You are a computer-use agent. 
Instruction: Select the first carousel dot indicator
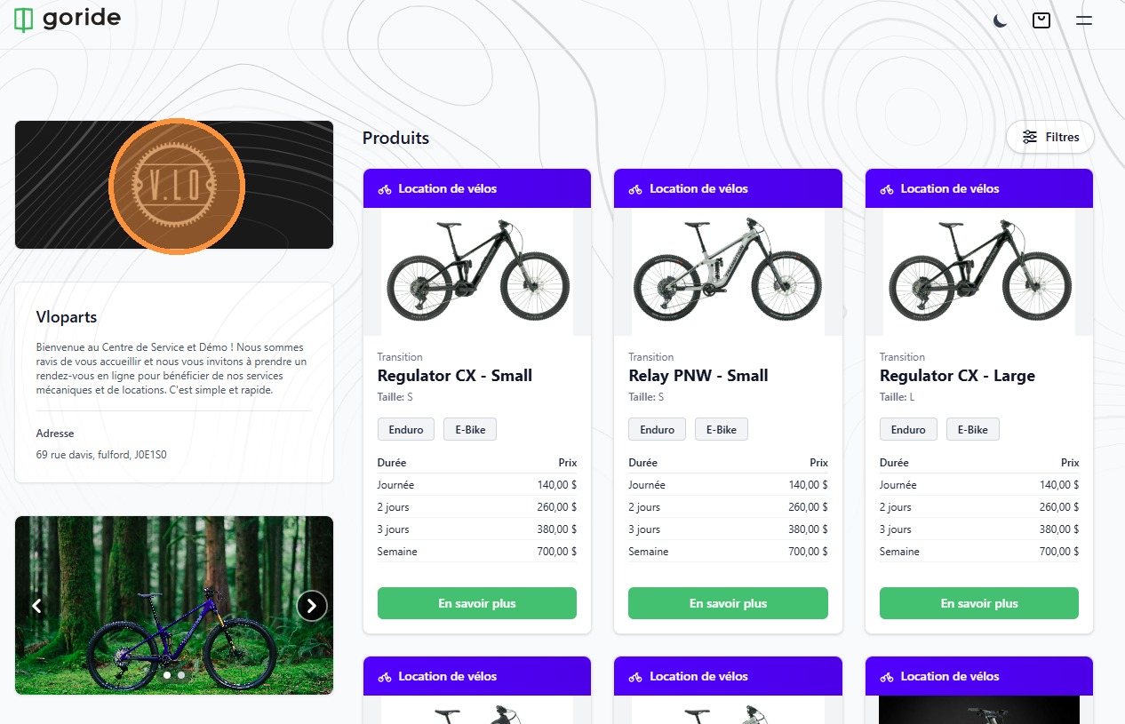tap(167, 675)
